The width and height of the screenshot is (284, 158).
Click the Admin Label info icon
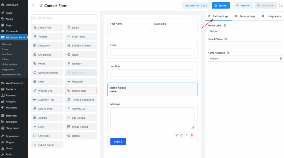tap(225, 25)
